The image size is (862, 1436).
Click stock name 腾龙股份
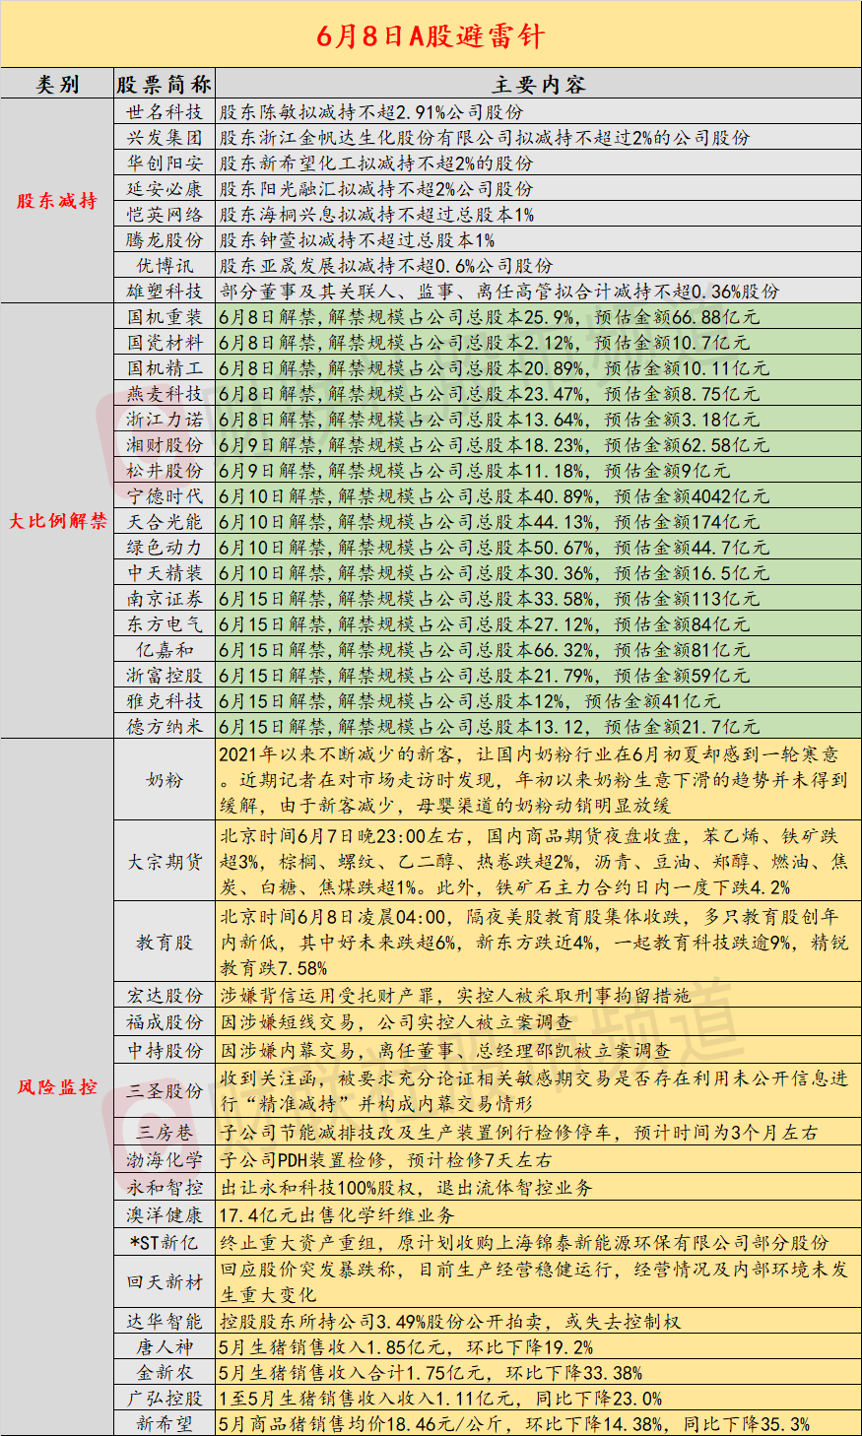pos(165,240)
